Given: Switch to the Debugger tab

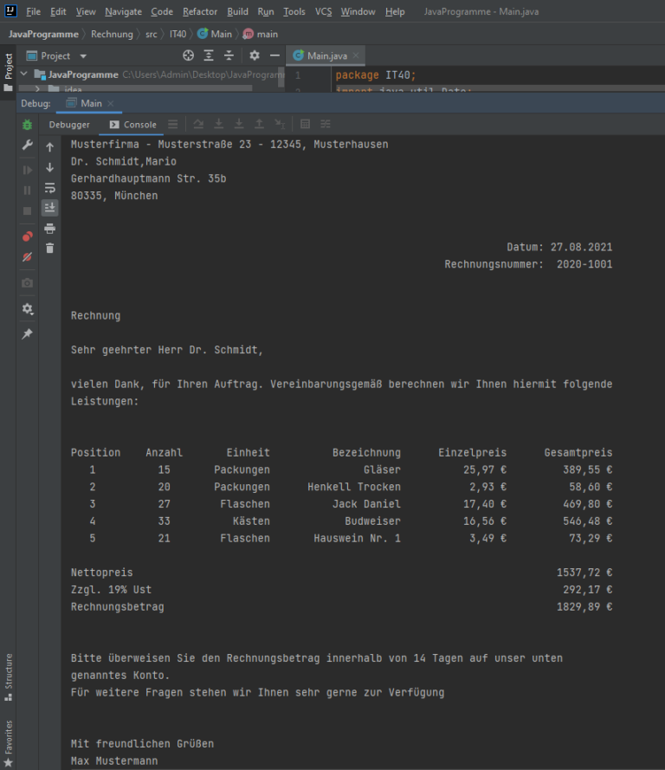Looking at the screenshot, I should (69, 125).
